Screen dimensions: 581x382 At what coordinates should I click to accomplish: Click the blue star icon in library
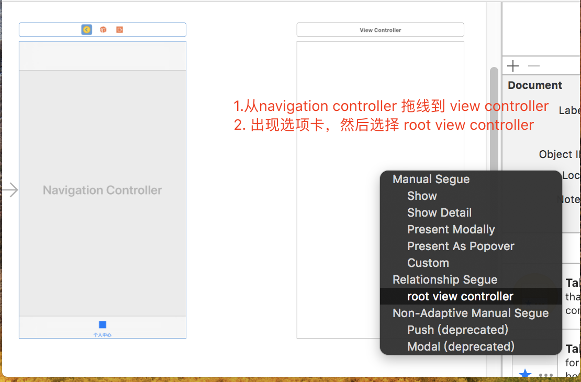click(x=525, y=374)
